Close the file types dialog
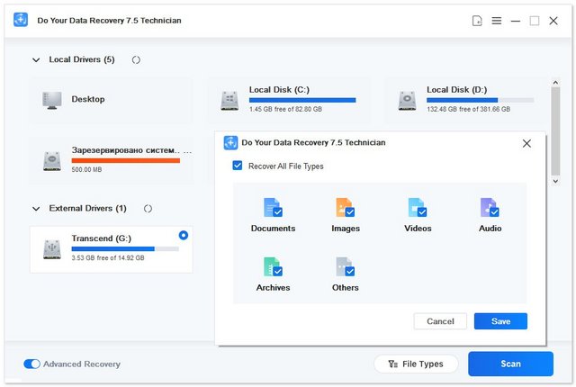This screenshot has width=576, height=387. pos(526,144)
